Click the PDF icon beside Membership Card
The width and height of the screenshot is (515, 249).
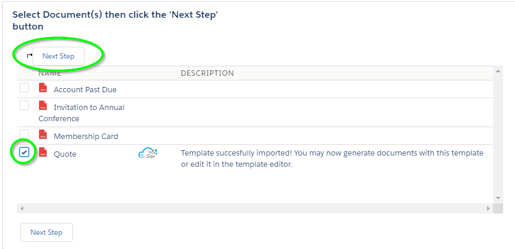(x=43, y=134)
